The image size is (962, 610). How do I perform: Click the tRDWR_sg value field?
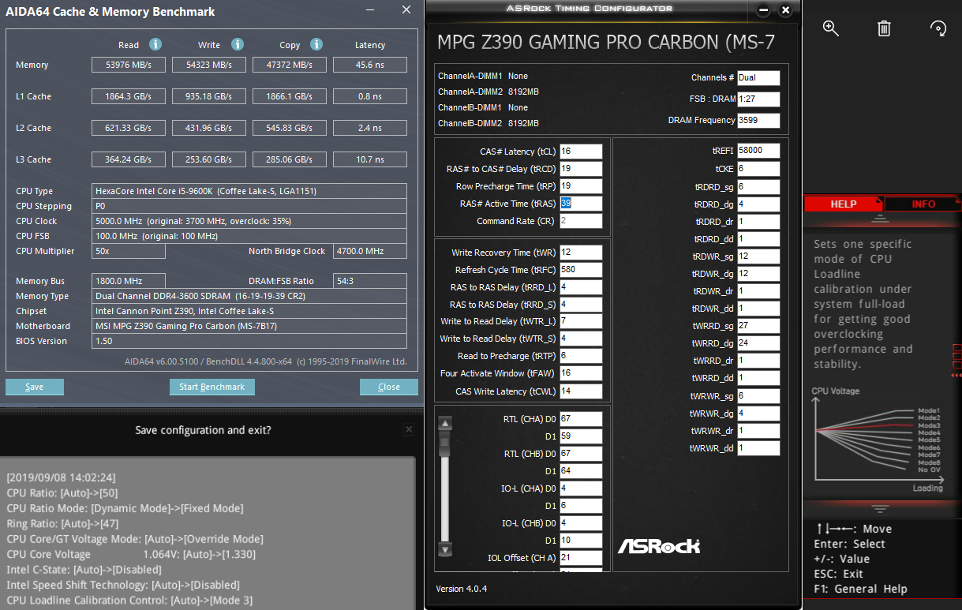click(758, 256)
